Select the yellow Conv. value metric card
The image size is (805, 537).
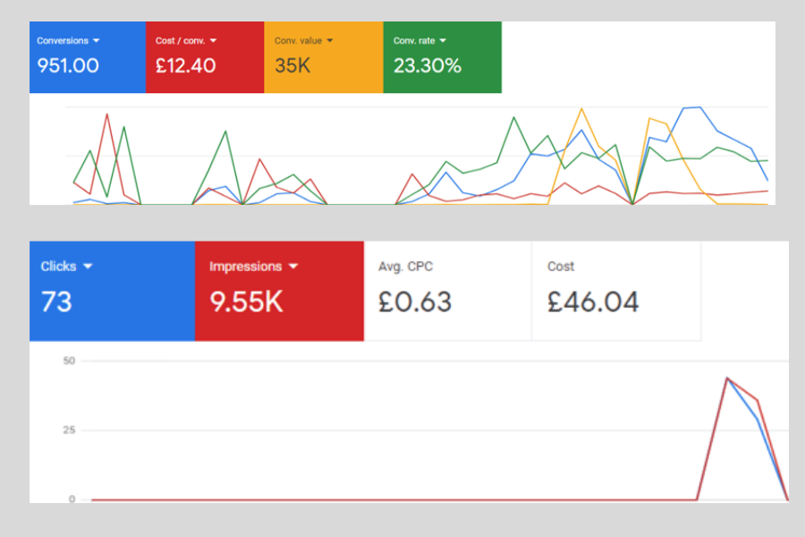(323, 56)
